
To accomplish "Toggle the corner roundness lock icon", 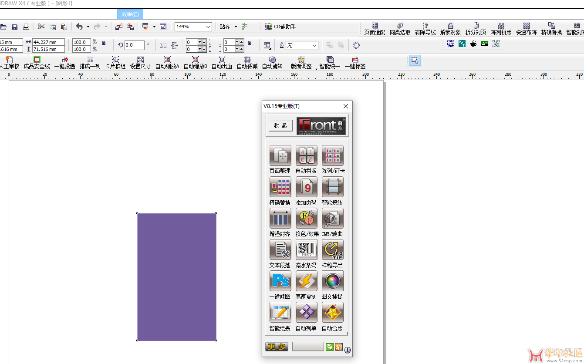I will (249, 43).
